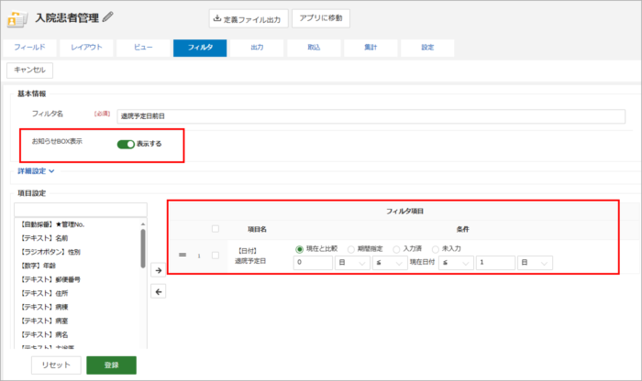
Task: Expand the 詳細設定 section
Action: [x=36, y=171]
